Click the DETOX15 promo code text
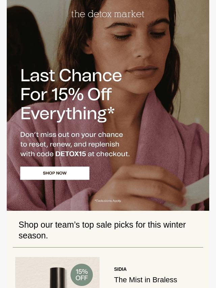This screenshot has width=216, height=288. click(71, 154)
